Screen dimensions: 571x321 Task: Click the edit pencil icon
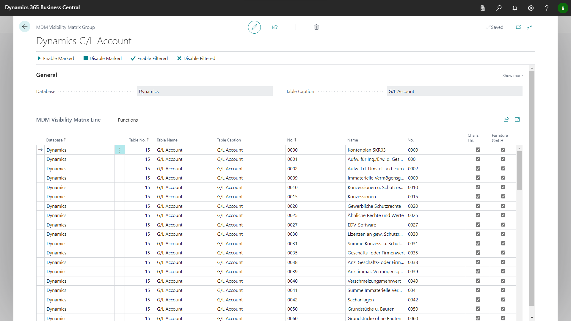[254, 27]
